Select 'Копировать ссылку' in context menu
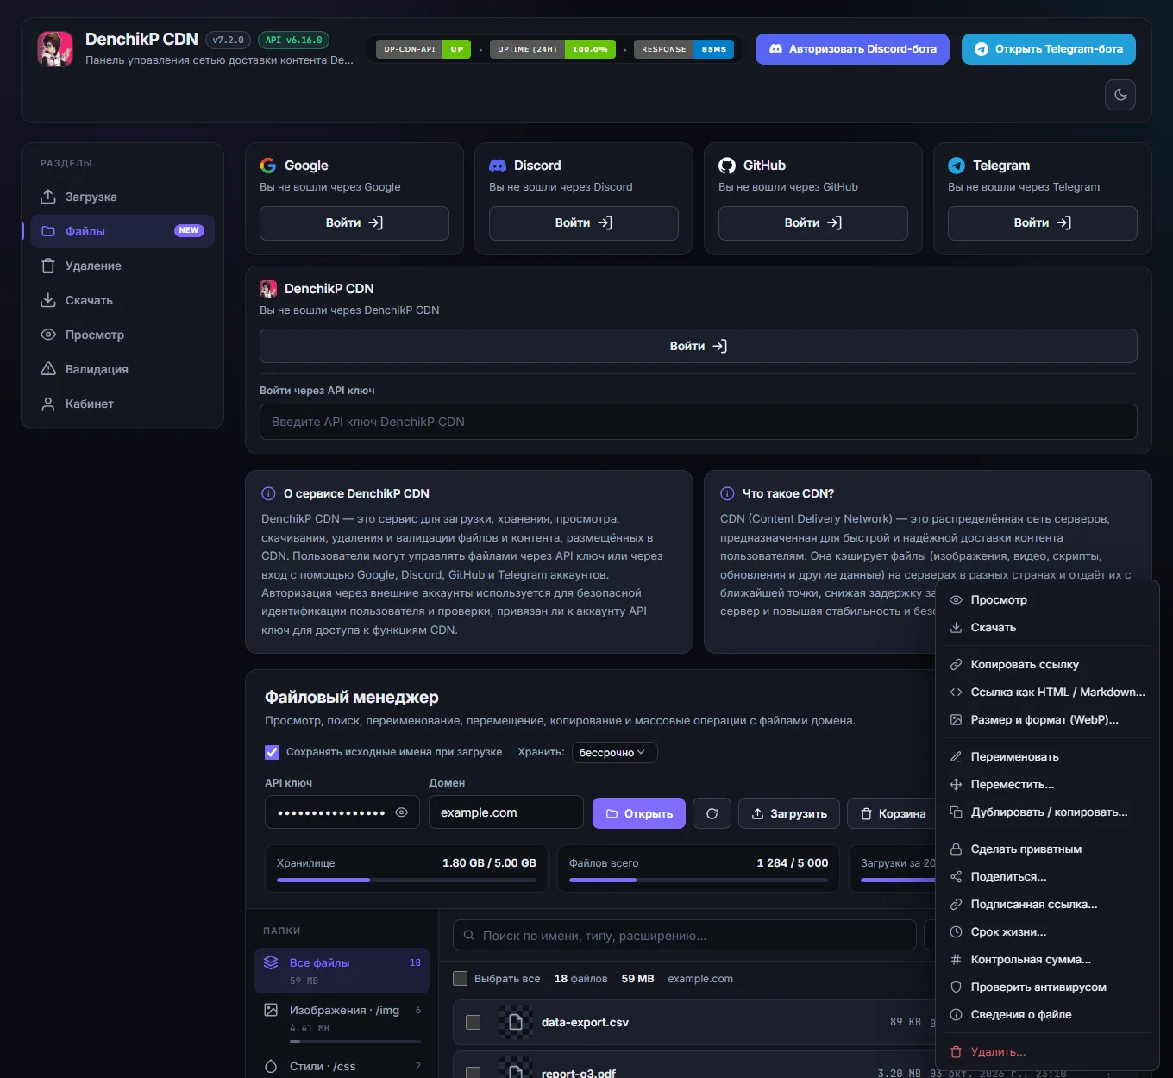The image size is (1173, 1078). [x=1047, y=665]
